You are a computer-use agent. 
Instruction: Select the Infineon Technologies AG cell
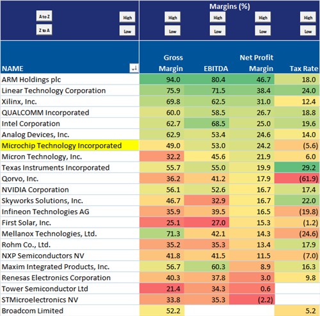[x=70, y=212]
